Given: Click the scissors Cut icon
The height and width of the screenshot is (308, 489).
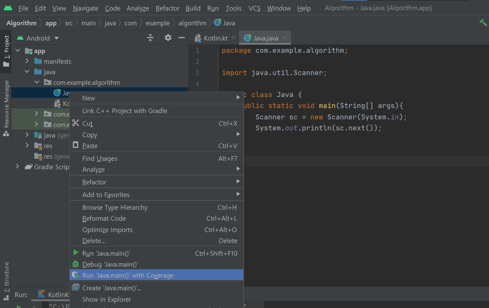Looking at the screenshot, I should click(x=76, y=123).
